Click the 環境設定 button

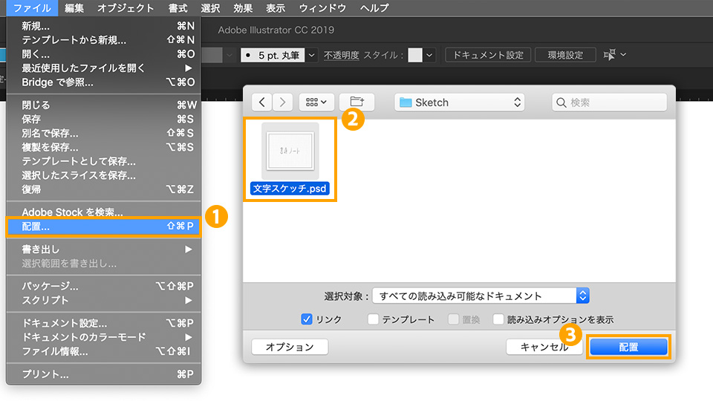[565, 55]
